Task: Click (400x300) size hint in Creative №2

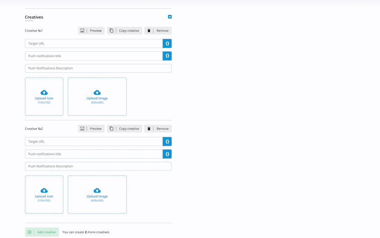Action: tap(97, 201)
